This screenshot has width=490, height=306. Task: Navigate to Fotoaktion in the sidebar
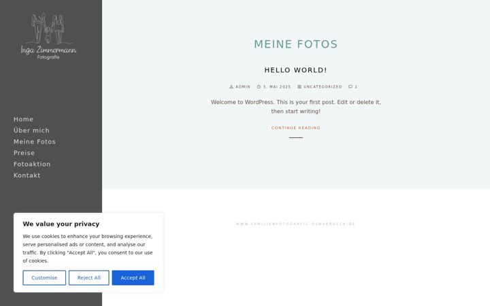(32, 165)
